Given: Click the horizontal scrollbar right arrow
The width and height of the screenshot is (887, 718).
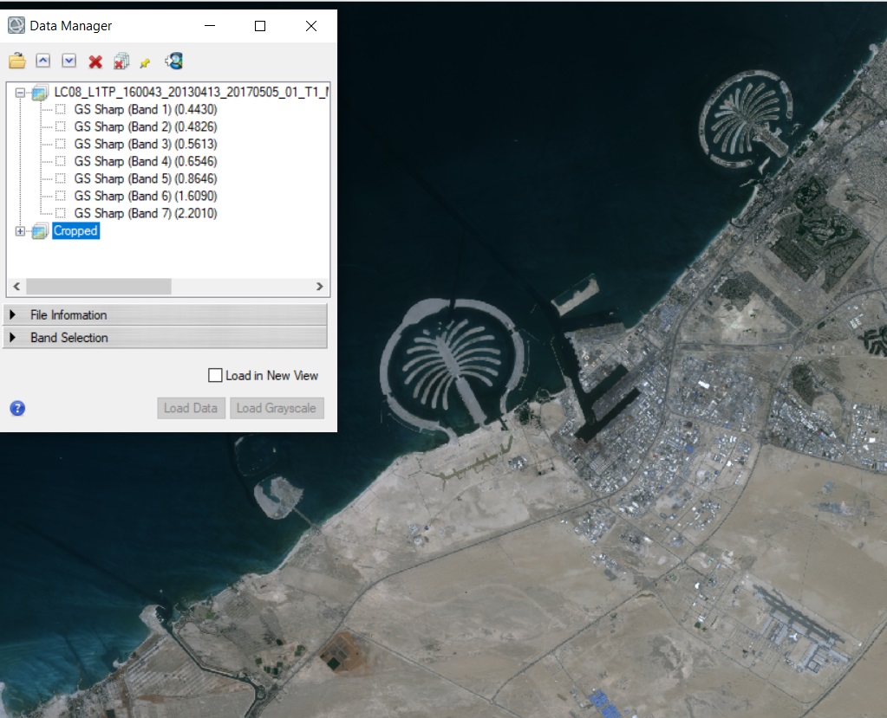Looking at the screenshot, I should [x=319, y=287].
